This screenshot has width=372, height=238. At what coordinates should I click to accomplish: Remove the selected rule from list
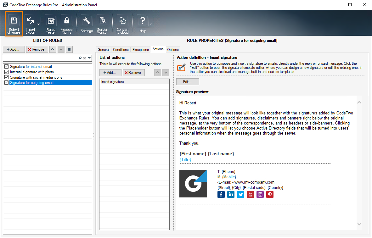click(x=37, y=49)
